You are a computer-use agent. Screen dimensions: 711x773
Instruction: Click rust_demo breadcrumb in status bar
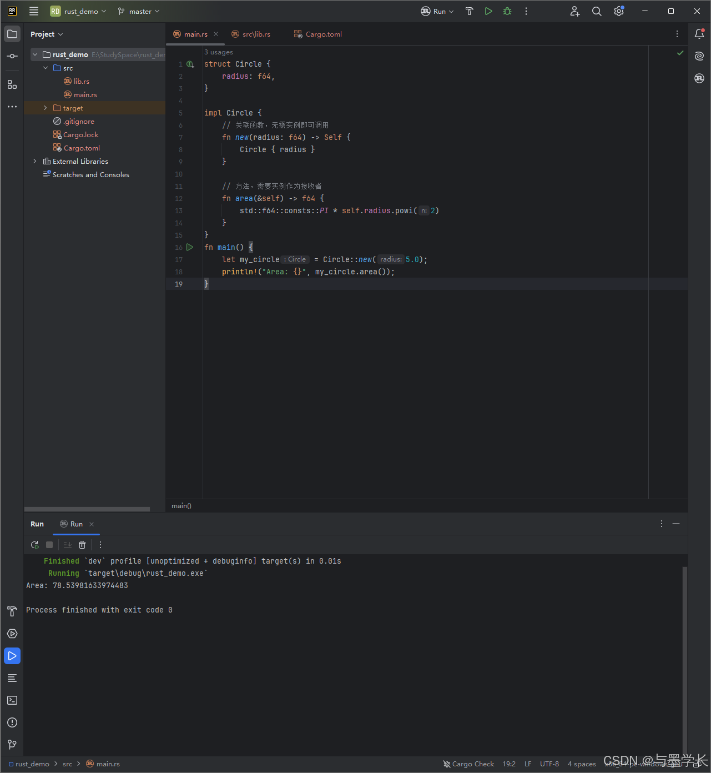tap(29, 764)
